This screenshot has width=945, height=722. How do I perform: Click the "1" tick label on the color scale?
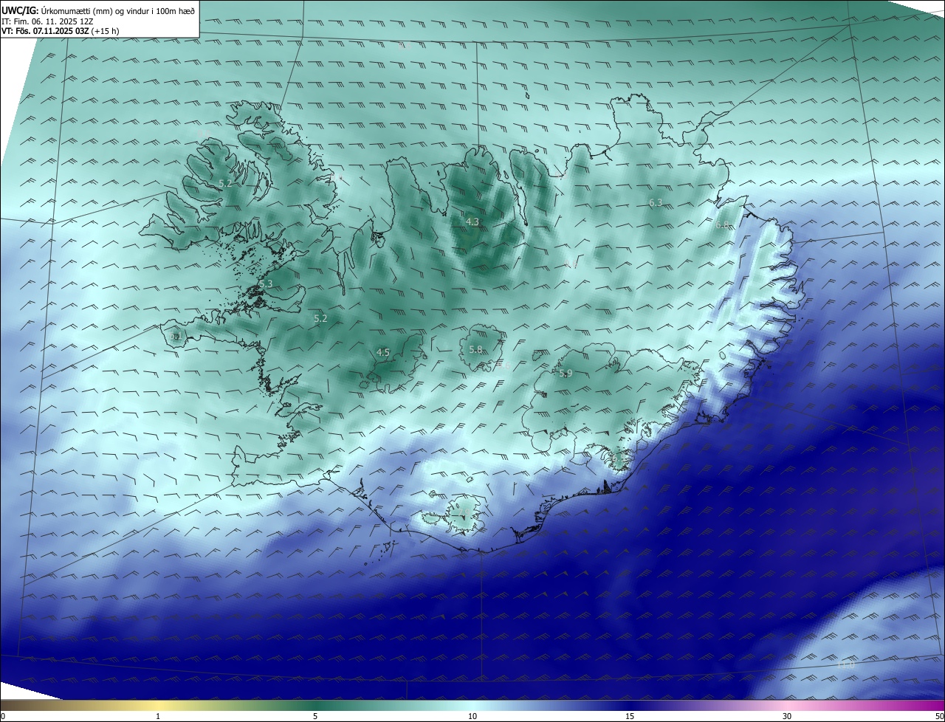click(158, 716)
